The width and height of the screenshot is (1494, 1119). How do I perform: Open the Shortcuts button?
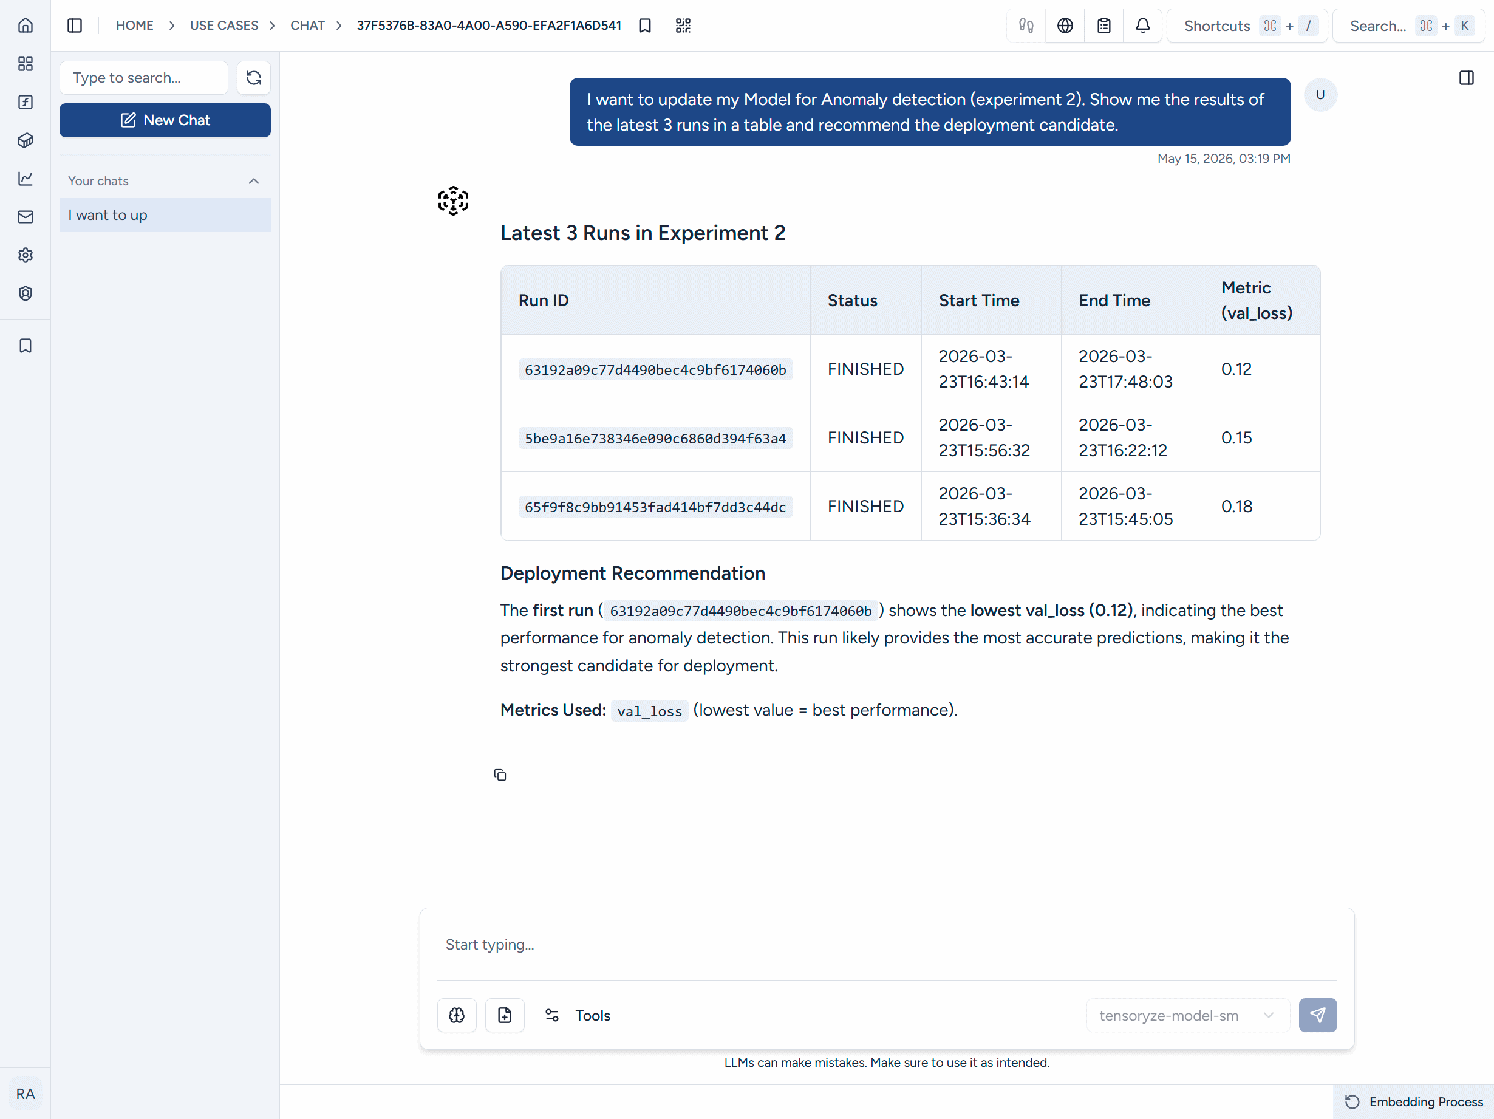[x=1247, y=26]
